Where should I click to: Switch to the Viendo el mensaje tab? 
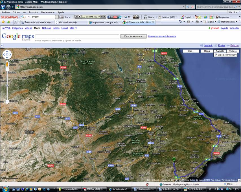click(71, 22)
